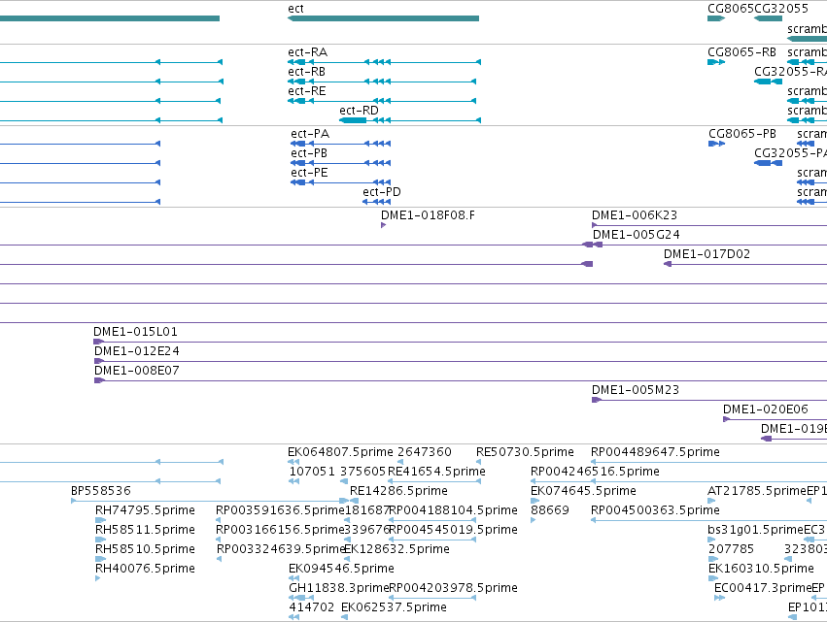Click the RP004545019.5prime EST label
This screenshot has width=827, height=622.
[x=453, y=531]
